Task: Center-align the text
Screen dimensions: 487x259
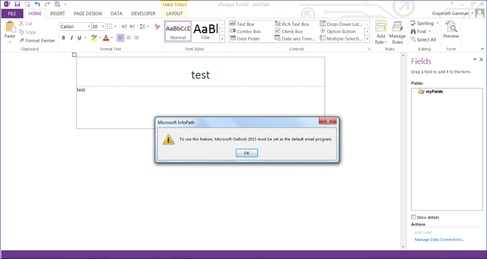Action: click(128, 38)
